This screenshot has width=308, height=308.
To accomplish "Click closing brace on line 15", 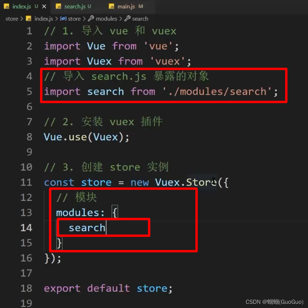I will click(59, 243).
